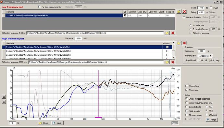224x128 pixels.
Task: Enable Visible frequency range only
Action: pos(186,103)
